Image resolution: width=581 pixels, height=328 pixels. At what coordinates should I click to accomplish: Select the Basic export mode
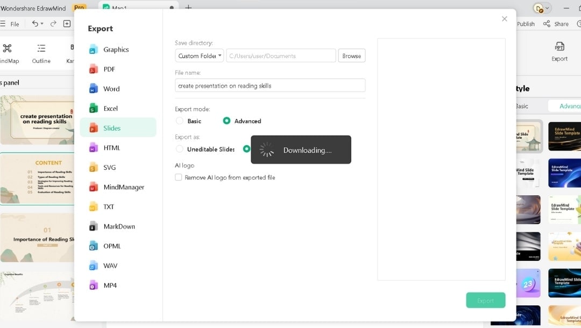tap(179, 121)
